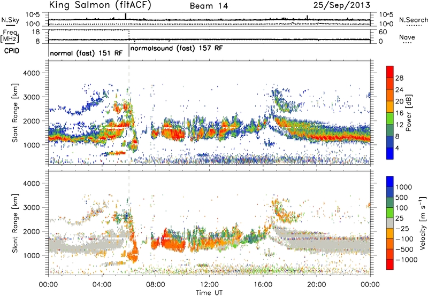Click the '28' power colorbar tick label
This screenshot has width=428, height=296.
pyautogui.click(x=399, y=78)
